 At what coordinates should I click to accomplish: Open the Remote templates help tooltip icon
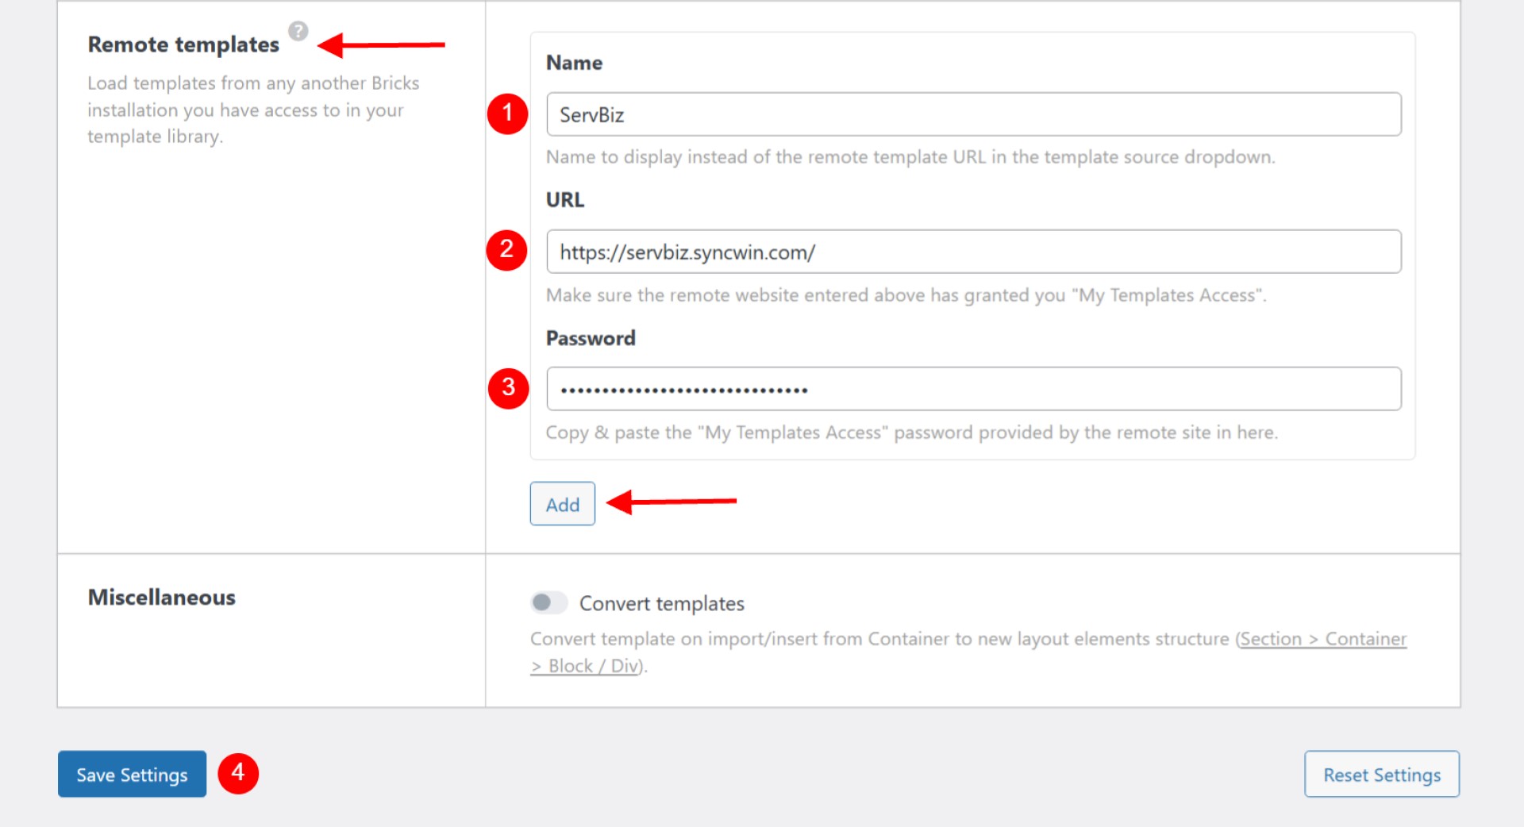[x=298, y=33]
